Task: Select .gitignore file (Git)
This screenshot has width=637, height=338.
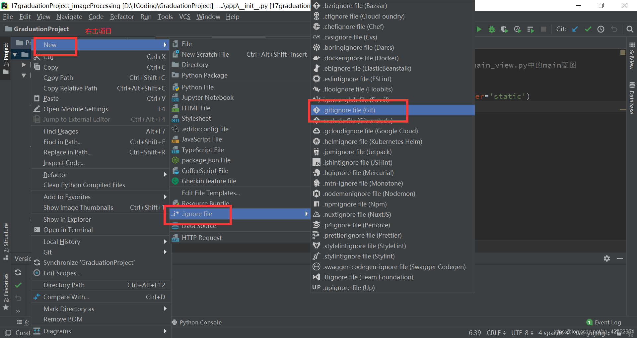Action: 393,110
